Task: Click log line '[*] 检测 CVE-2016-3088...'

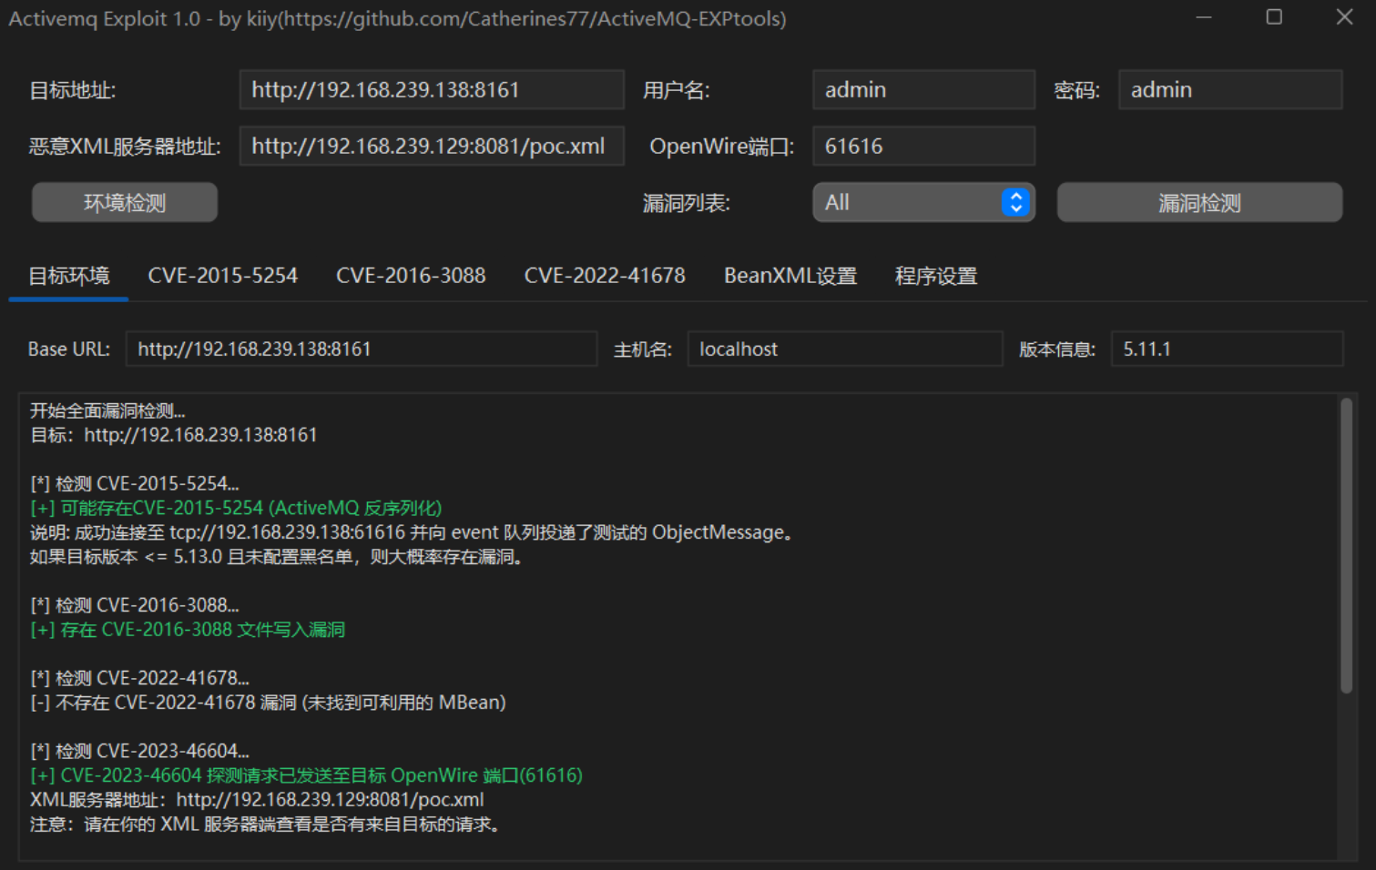Action: (x=135, y=605)
